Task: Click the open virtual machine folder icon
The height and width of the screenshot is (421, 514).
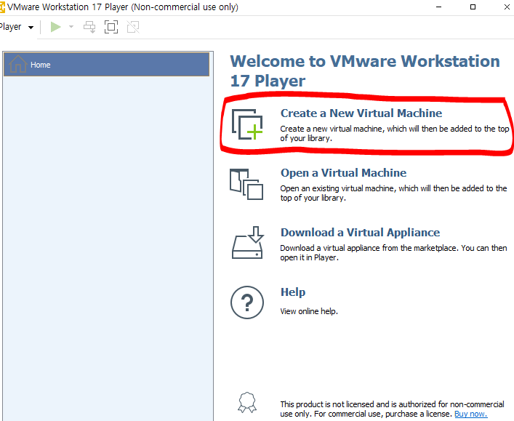Action: click(246, 184)
